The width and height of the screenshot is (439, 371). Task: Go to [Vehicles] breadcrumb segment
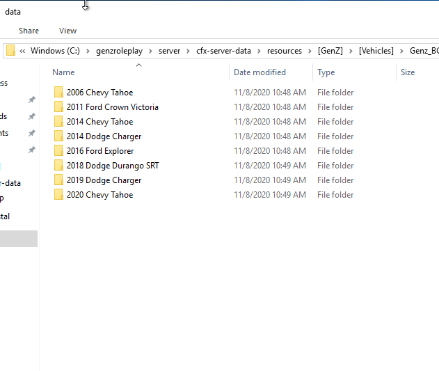376,51
